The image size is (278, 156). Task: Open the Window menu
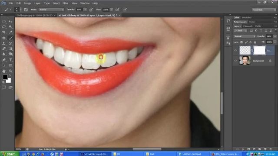[85, 3]
